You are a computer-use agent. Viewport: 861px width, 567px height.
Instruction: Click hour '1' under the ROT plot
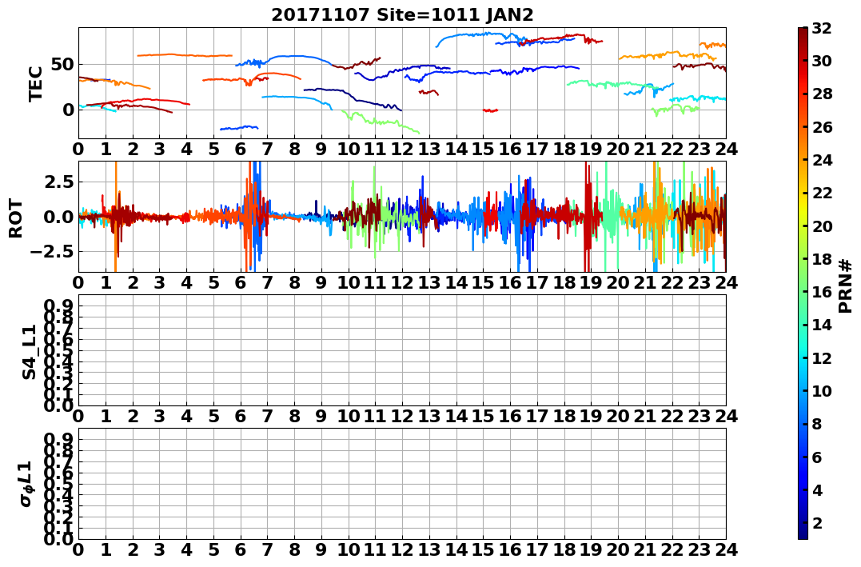(x=106, y=282)
